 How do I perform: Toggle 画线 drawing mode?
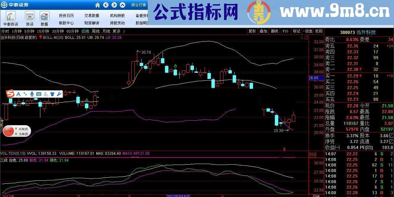coord(274,31)
